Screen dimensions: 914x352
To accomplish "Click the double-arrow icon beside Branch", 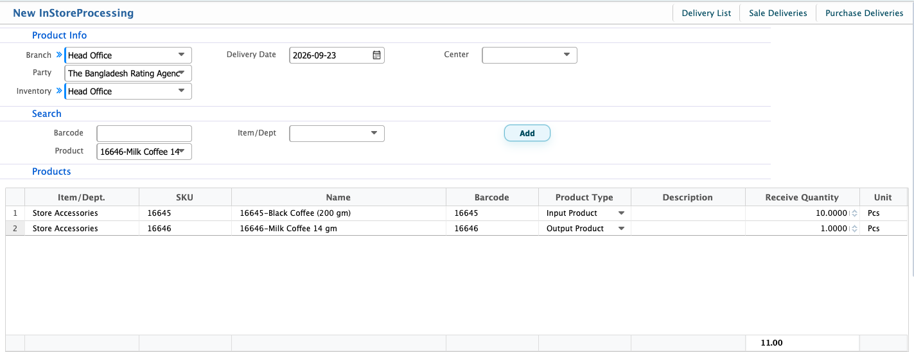I will click(59, 55).
